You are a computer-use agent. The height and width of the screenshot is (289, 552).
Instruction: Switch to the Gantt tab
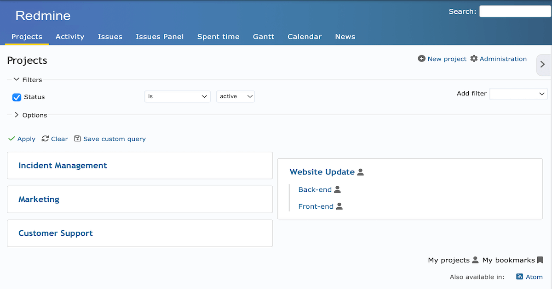[264, 37]
